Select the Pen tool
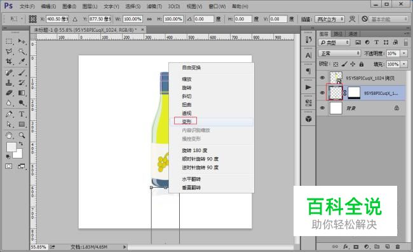The height and width of the screenshot is (252, 413). tap(9, 114)
